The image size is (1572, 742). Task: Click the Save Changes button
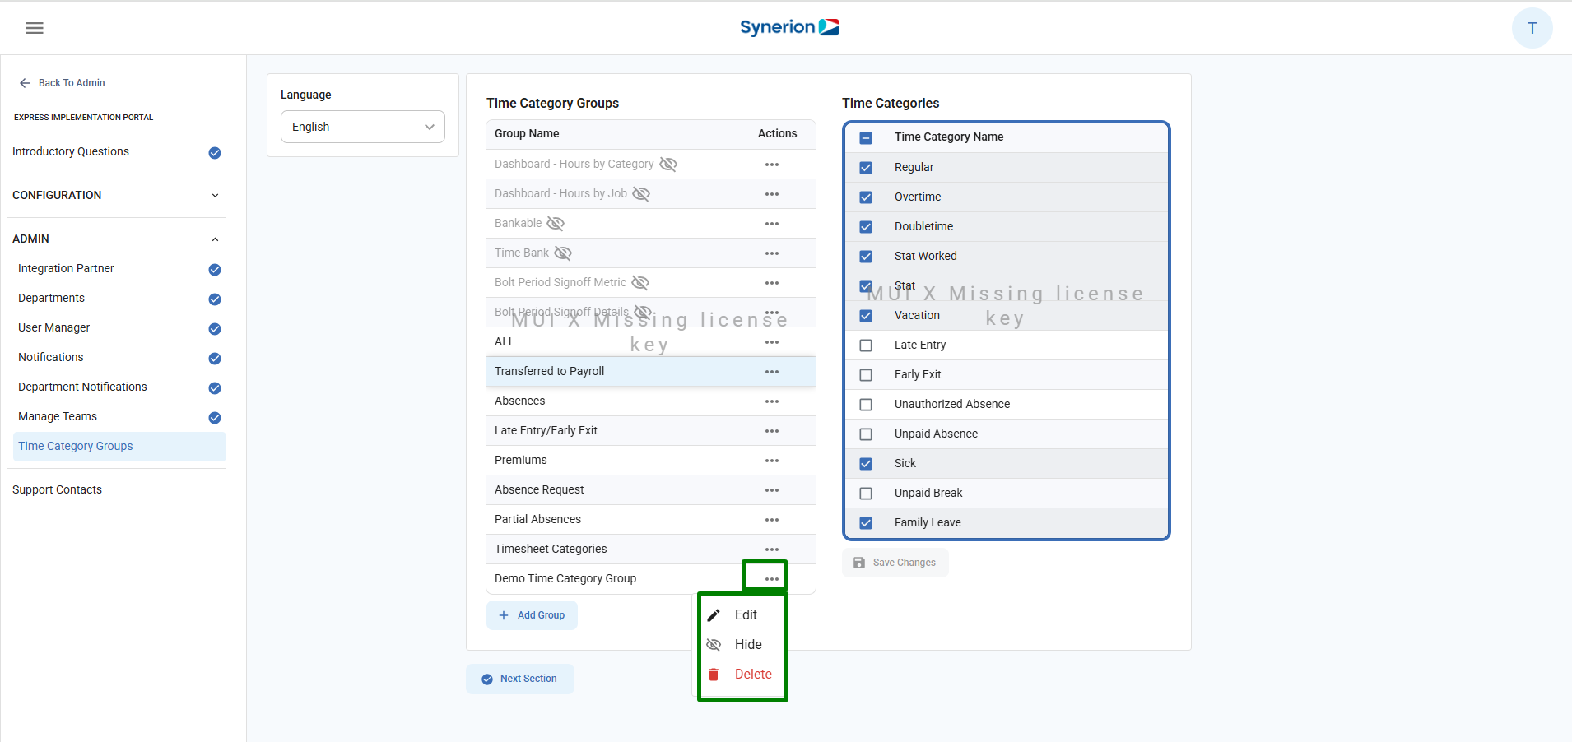(895, 563)
